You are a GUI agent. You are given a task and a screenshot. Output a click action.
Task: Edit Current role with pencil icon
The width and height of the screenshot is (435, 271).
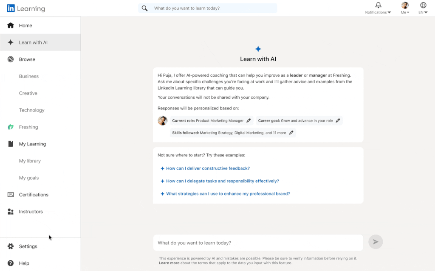249,120
